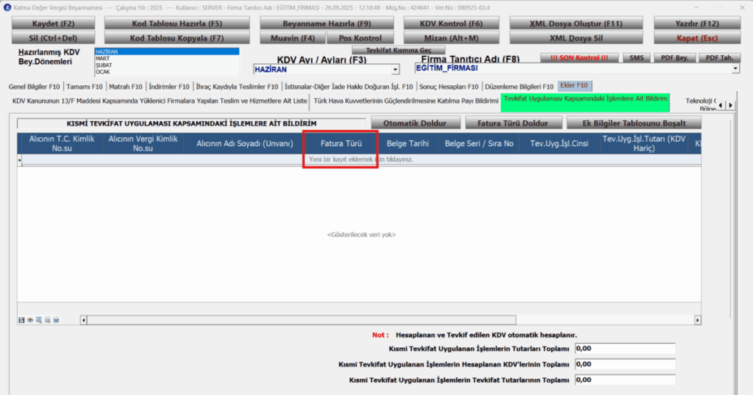The height and width of the screenshot is (395, 753).
Task: Click grid horizontal scrollbar right arrow
Action: 697,319
